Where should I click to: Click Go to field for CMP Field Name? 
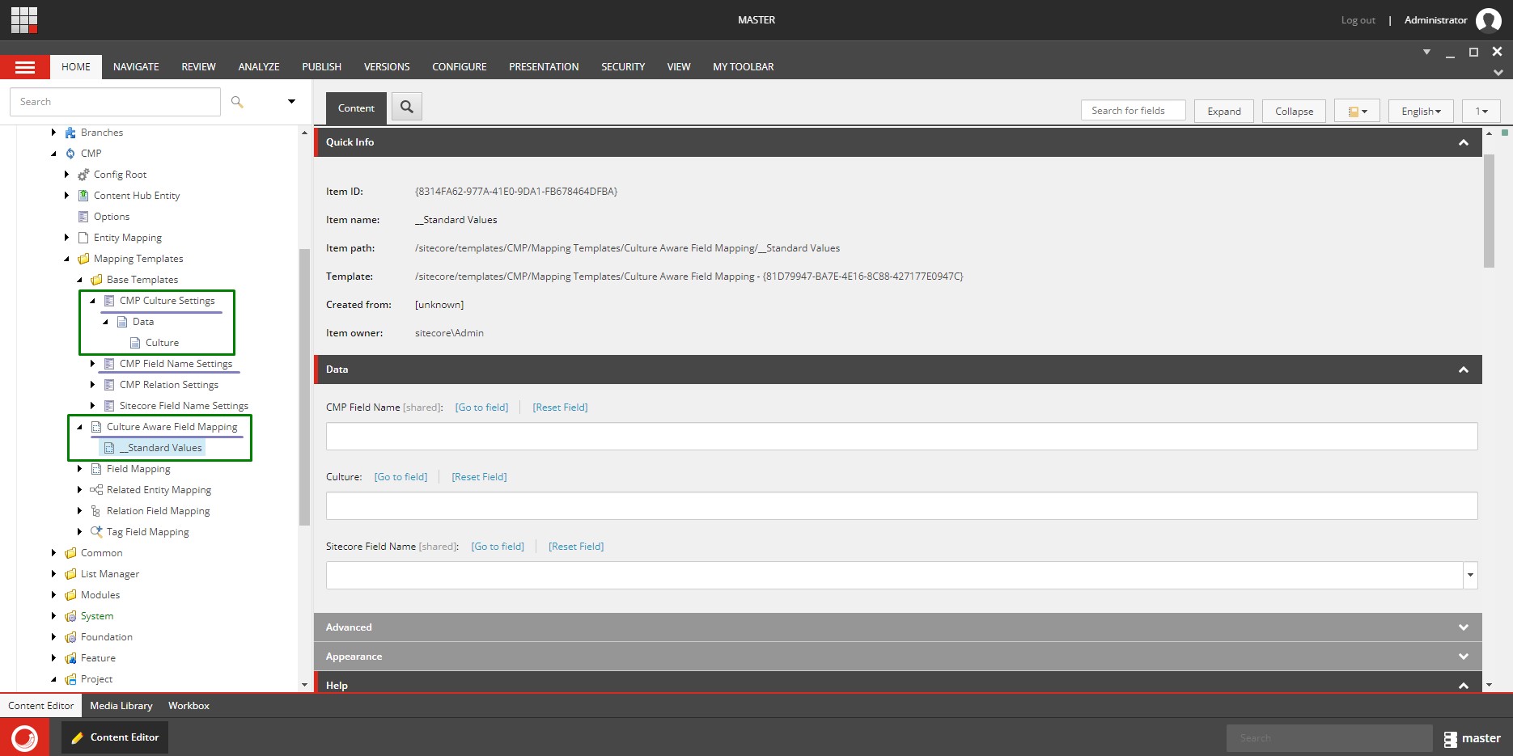pyautogui.click(x=481, y=408)
